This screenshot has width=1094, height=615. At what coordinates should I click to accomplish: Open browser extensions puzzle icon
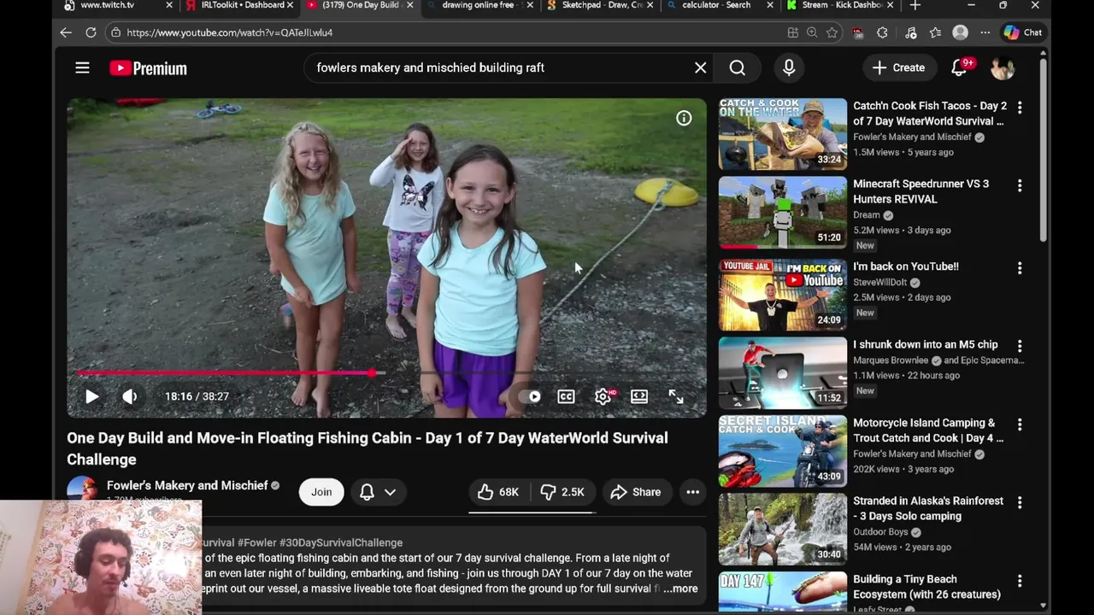882,32
